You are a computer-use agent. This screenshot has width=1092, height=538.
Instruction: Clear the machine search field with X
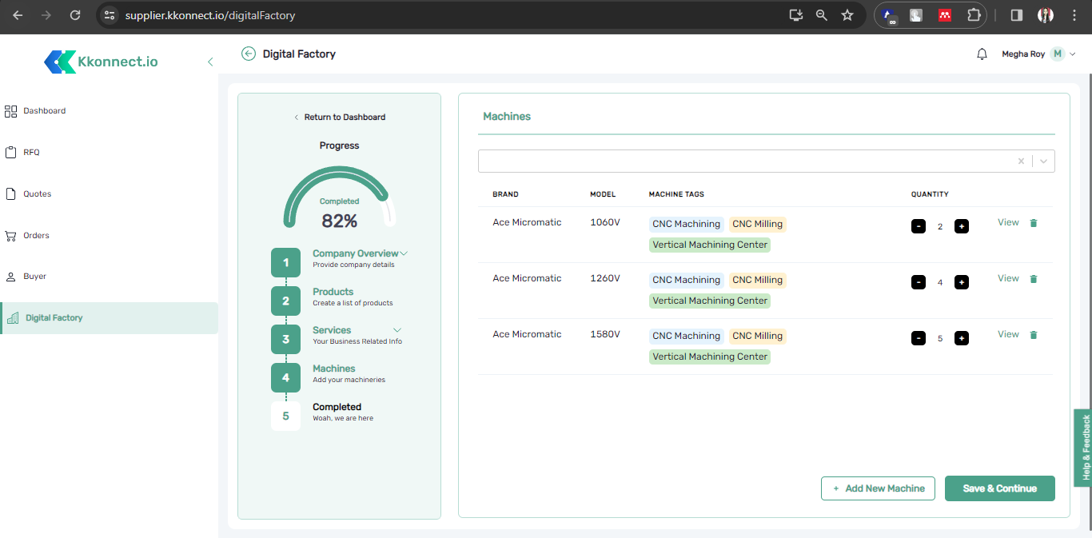point(1021,161)
